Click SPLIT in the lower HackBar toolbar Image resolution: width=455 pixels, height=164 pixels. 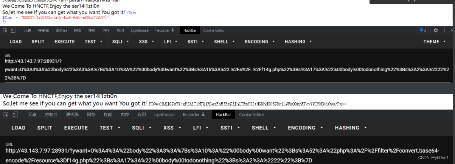pos(45,128)
